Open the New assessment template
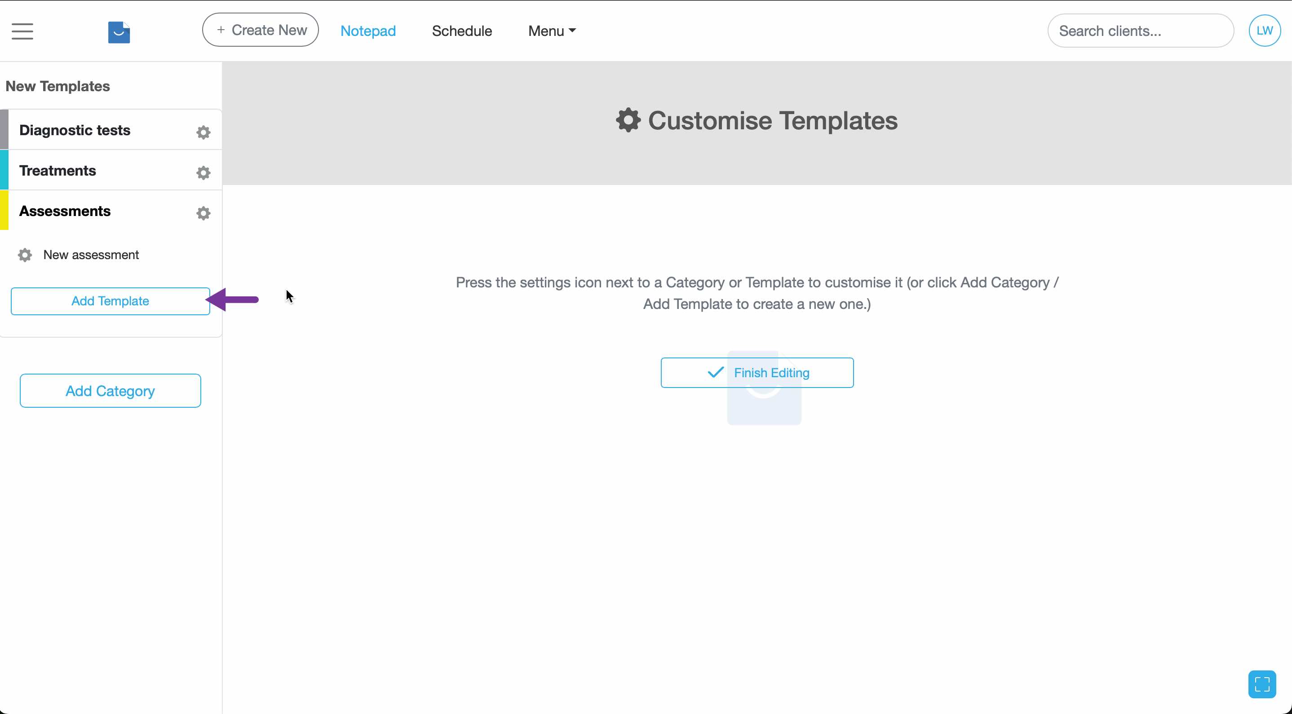 tap(91, 255)
